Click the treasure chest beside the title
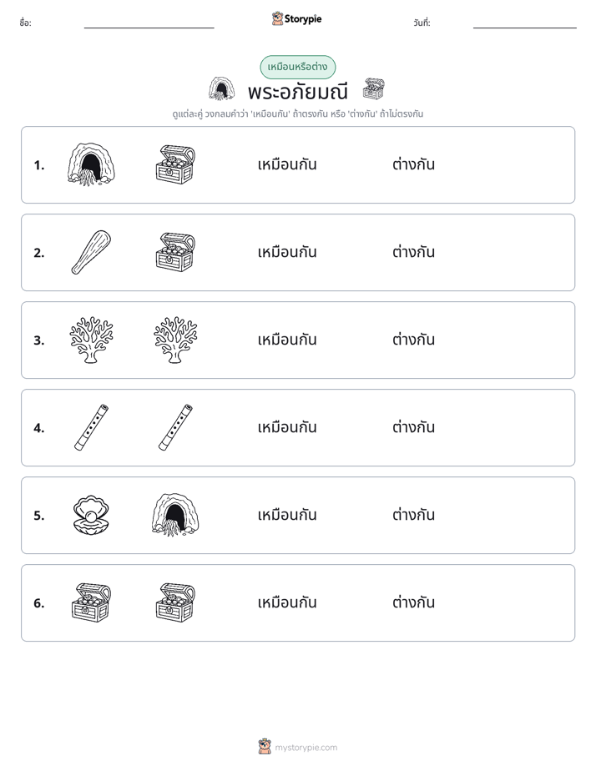 tap(374, 89)
